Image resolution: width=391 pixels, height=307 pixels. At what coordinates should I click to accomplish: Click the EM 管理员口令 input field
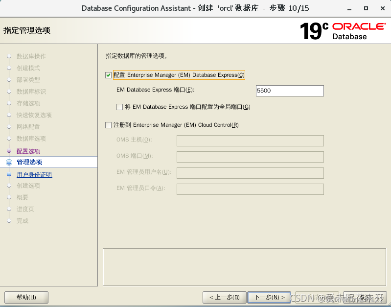(250, 189)
